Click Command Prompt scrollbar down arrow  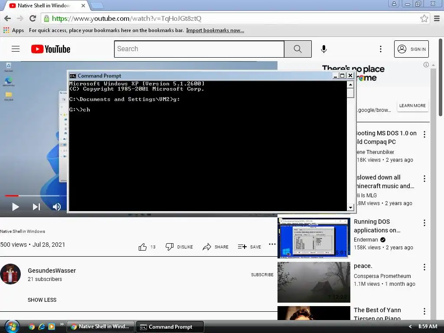(x=350, y=208)
